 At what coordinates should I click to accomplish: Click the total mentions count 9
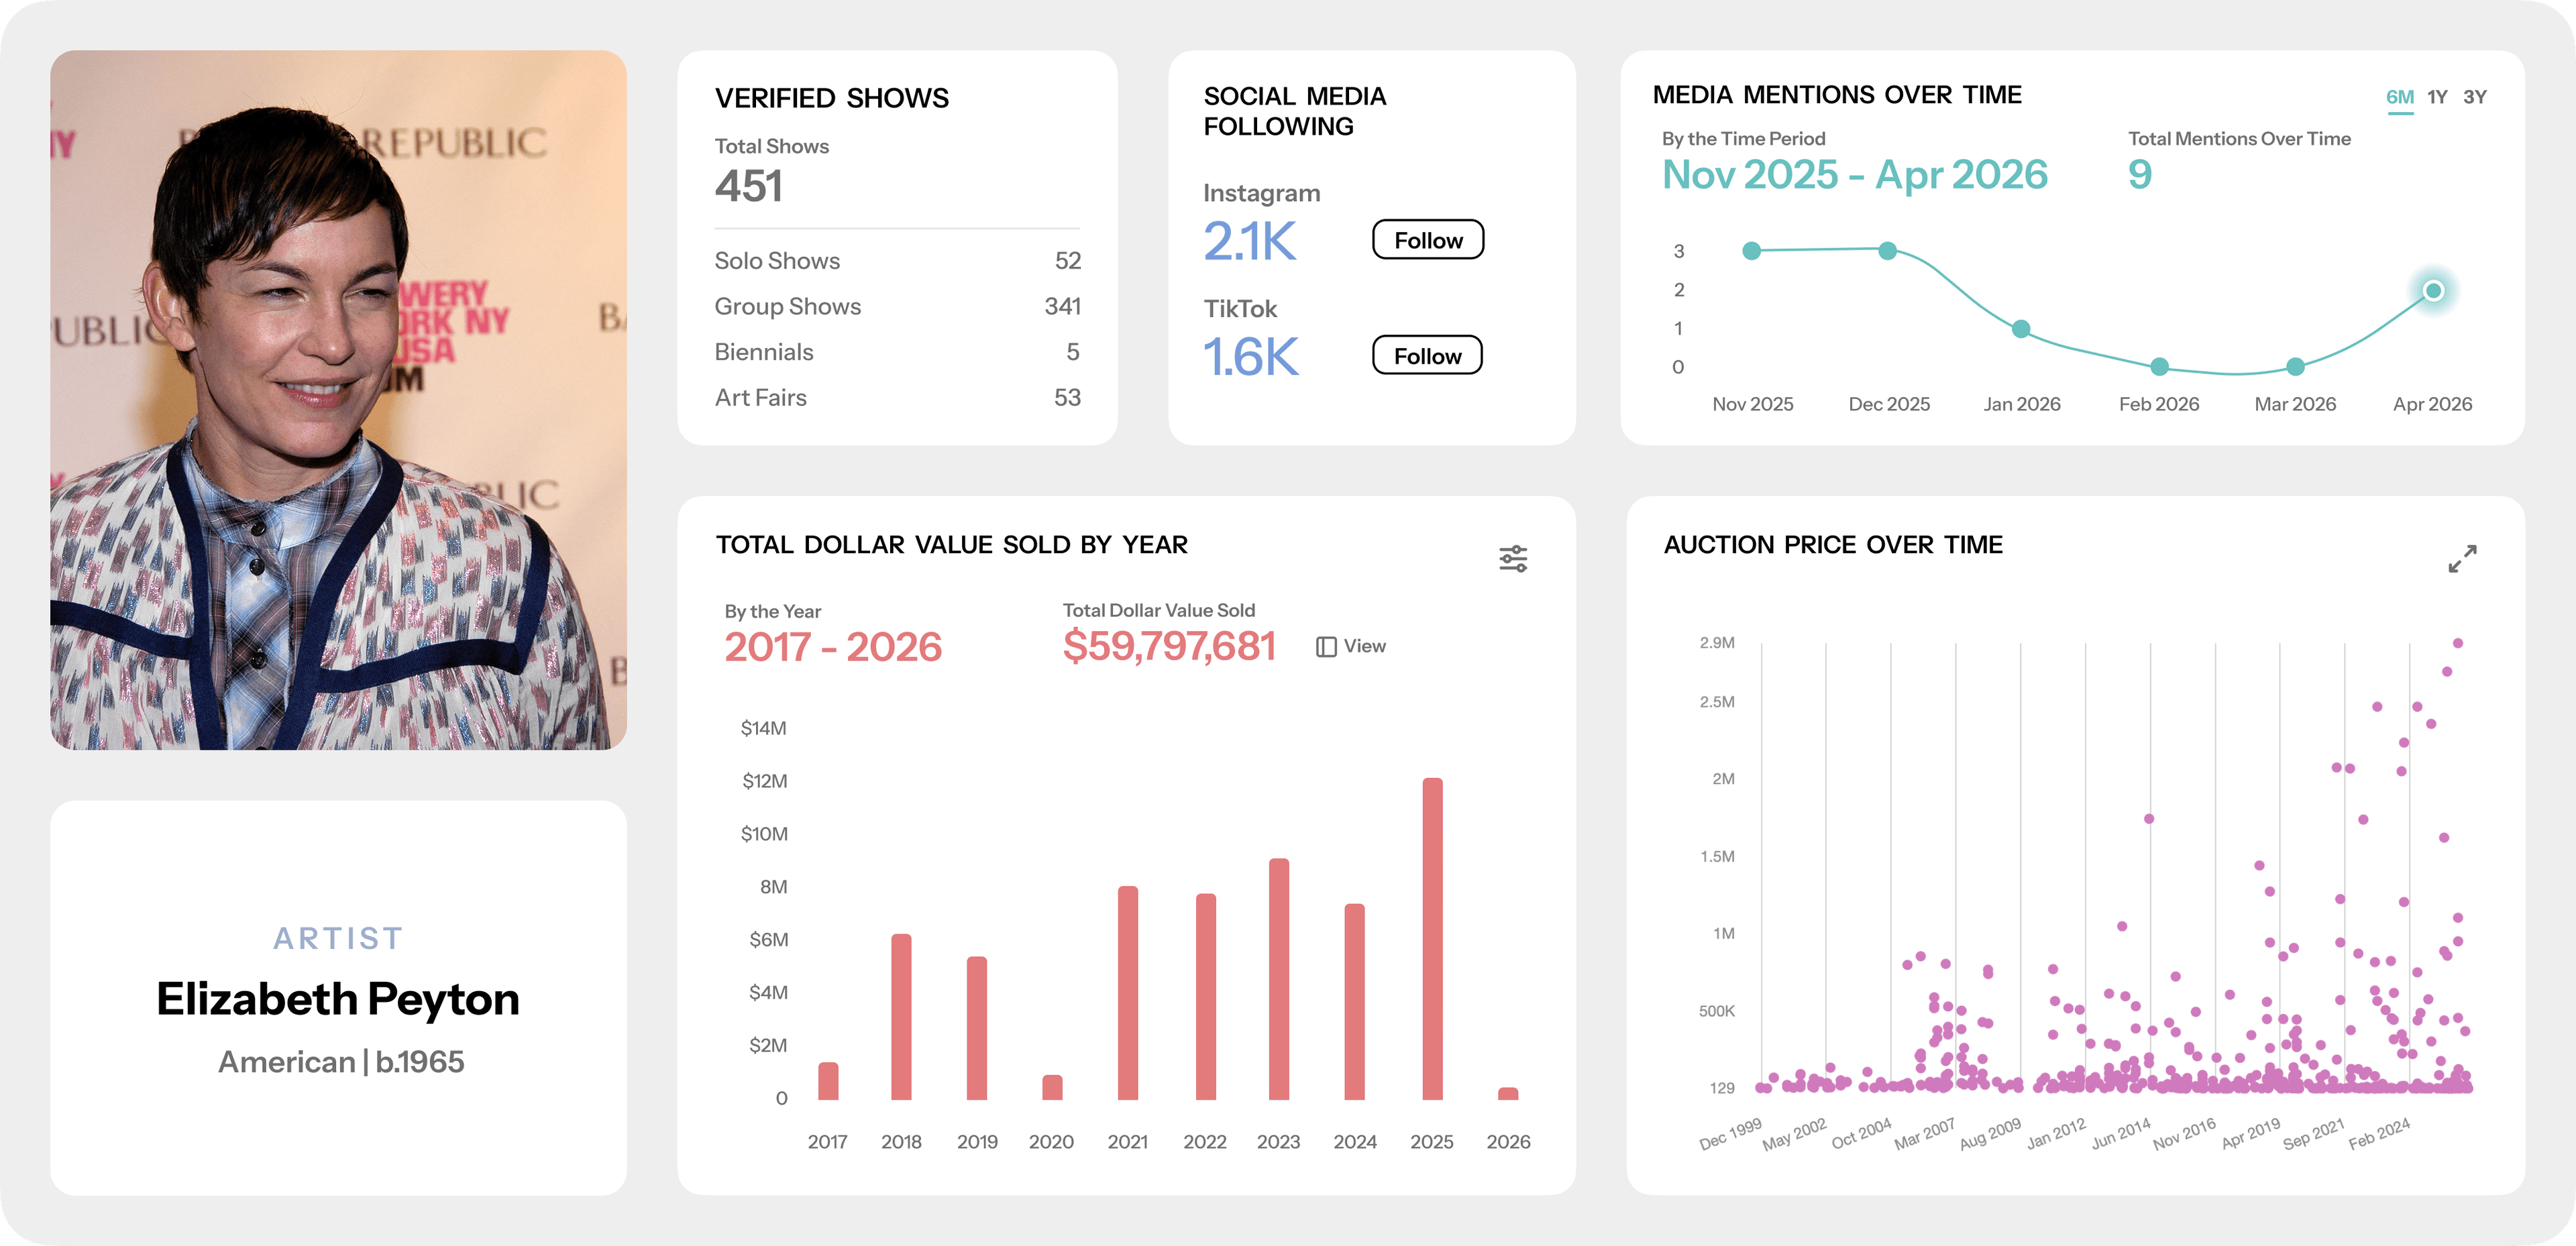tap(2139, 175)
